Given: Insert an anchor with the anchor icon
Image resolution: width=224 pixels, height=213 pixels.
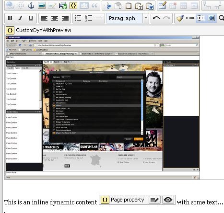Looking at the screenshot, I should (31, 6).
